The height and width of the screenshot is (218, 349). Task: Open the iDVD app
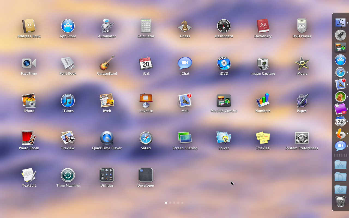224,63
